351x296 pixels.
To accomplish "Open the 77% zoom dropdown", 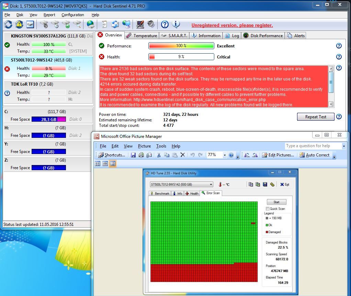I will [225, 155].
